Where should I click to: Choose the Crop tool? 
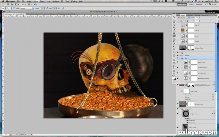pos(174,28)
